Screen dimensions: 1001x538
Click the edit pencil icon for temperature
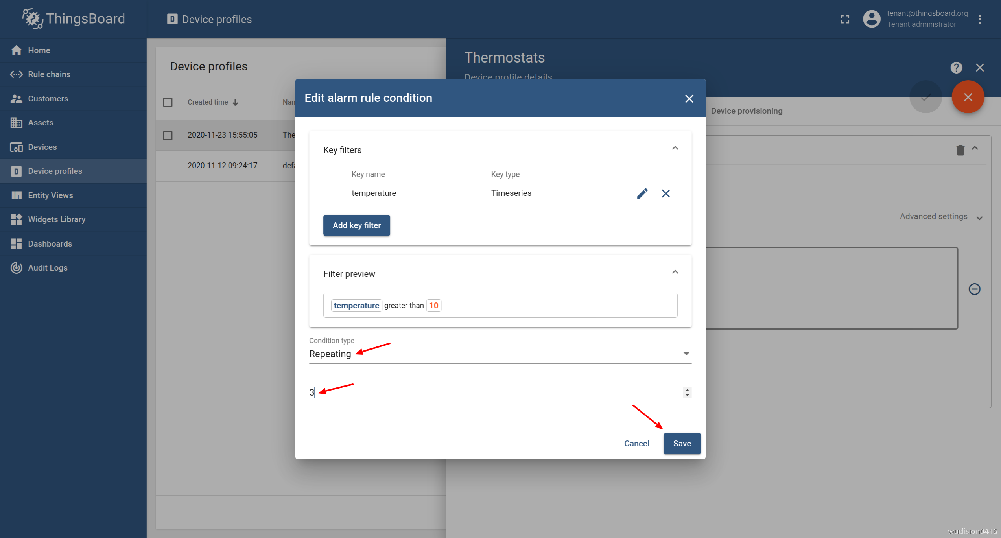642,192
